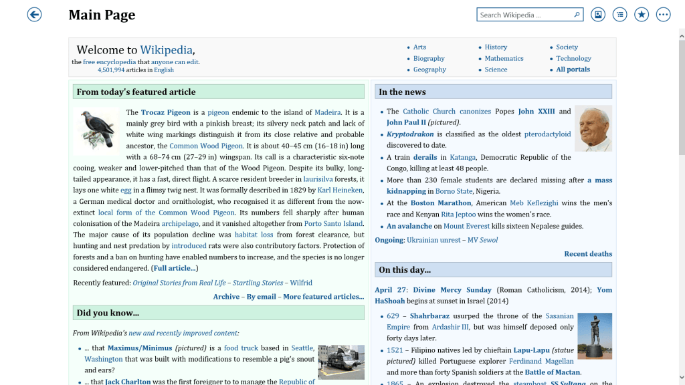685x385 pixels.
Task: Open the Mathematics portal link
Action: 504,58
